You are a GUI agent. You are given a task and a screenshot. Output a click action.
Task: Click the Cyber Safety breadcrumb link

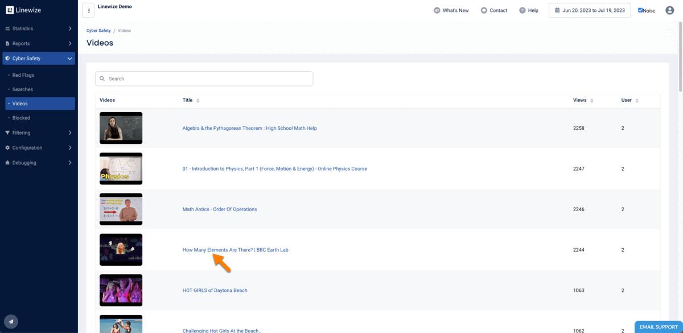[98, 30]
